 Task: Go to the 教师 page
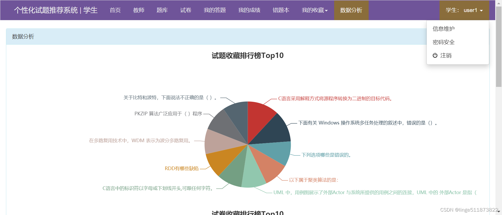pos(139,10)
